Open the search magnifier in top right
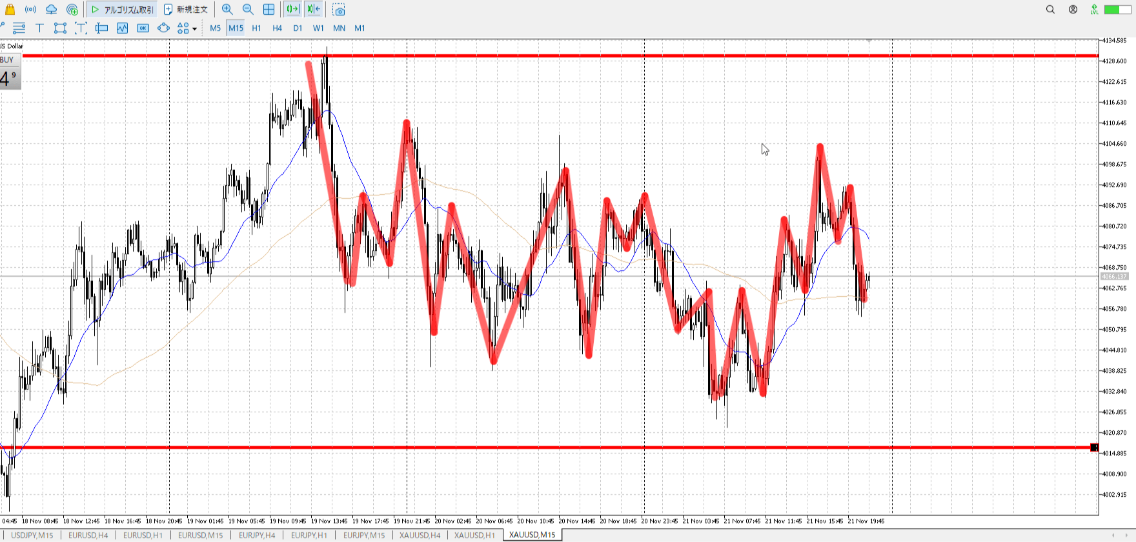The height and width of the screenshot is (542, 1136). click(1050, 10)
